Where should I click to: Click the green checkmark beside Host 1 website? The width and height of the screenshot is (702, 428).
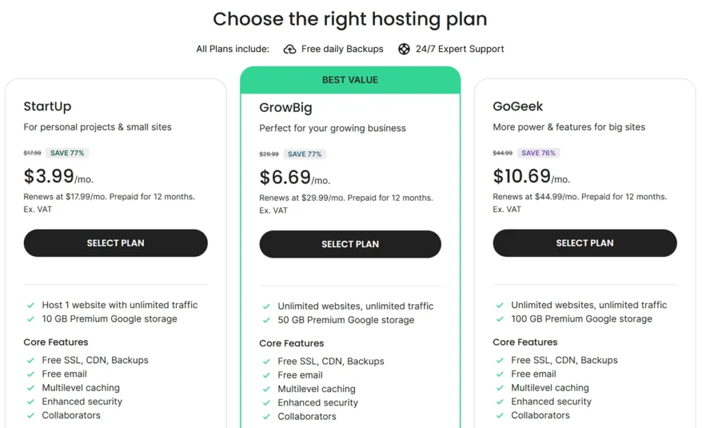click(x=30, y=305)
